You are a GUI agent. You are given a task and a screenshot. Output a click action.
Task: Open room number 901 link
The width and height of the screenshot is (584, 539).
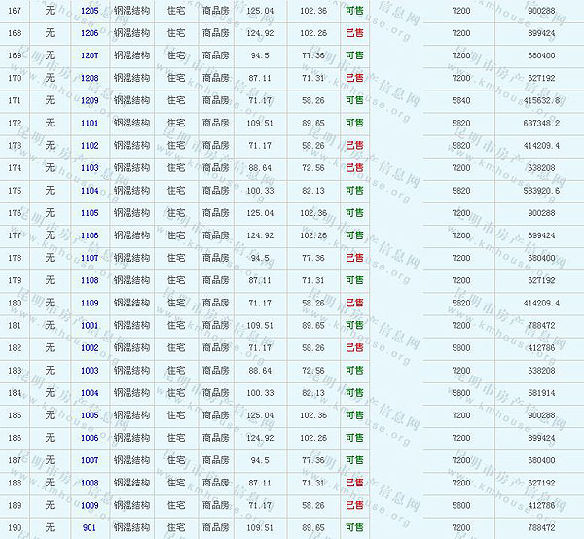tap(90, 527)
